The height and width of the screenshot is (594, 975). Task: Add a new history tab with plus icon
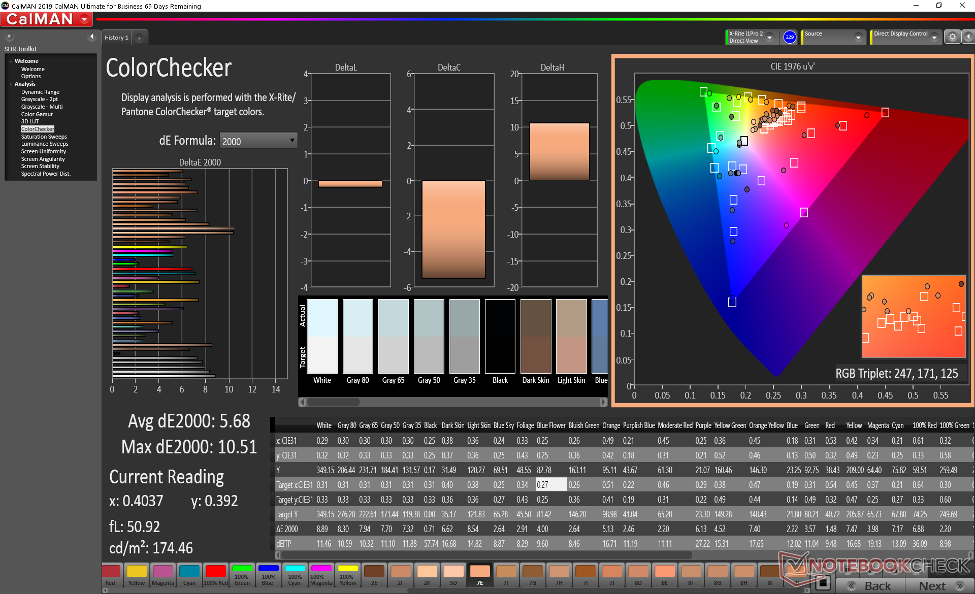point(139,38)
